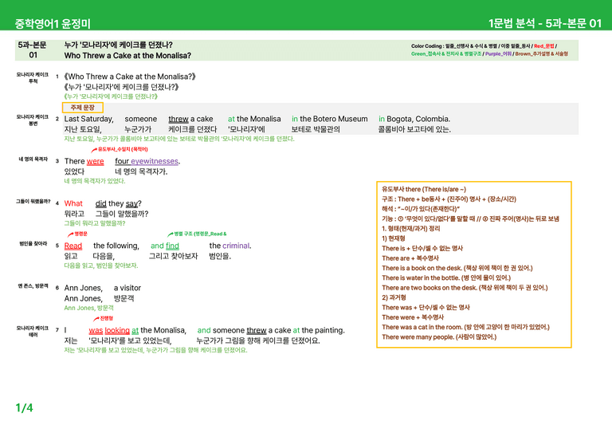612x433 pixels.
Task: Click the note line starting '기능 :'
Action: pos(470,218)
